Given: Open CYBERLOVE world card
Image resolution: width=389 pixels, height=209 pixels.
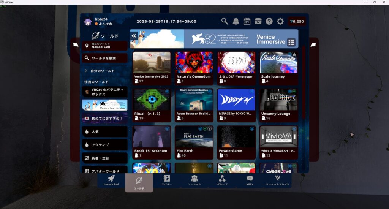Looking at the screenshot, I should click(x=279, y=168).
